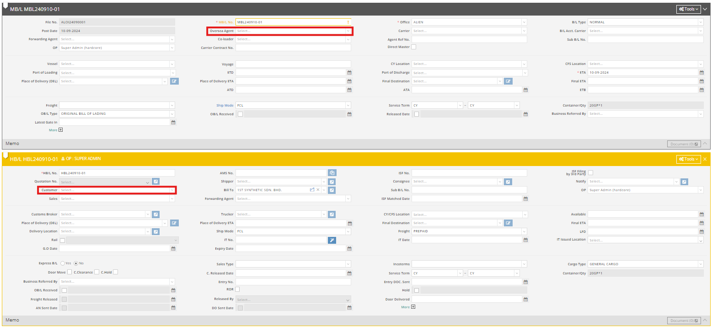Open the ETD calendar picker in MB/L
Viewport: 712px width, 327px height.
coord(349,73)
